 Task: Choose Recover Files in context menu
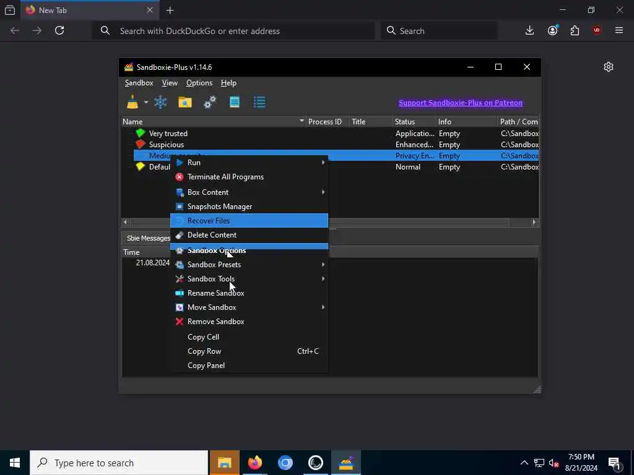pyautogui.click(x=249, y=221)
